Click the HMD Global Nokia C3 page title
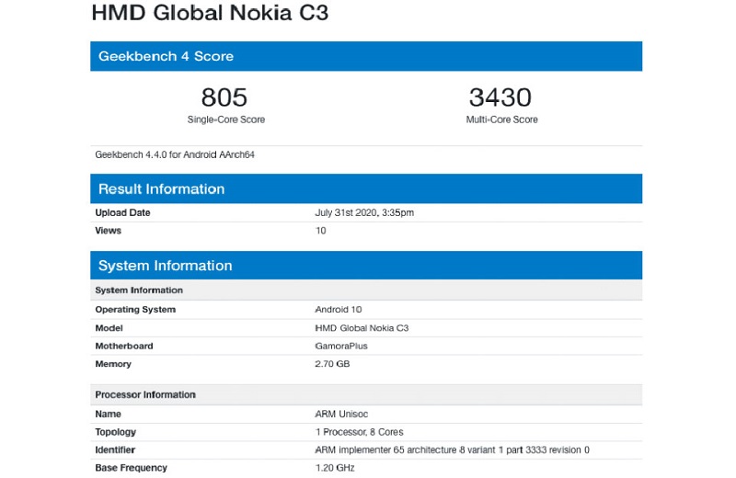Image resolution: width=736 pixels, height=478 pixels. pyautogui.click(x=210, y=14)
